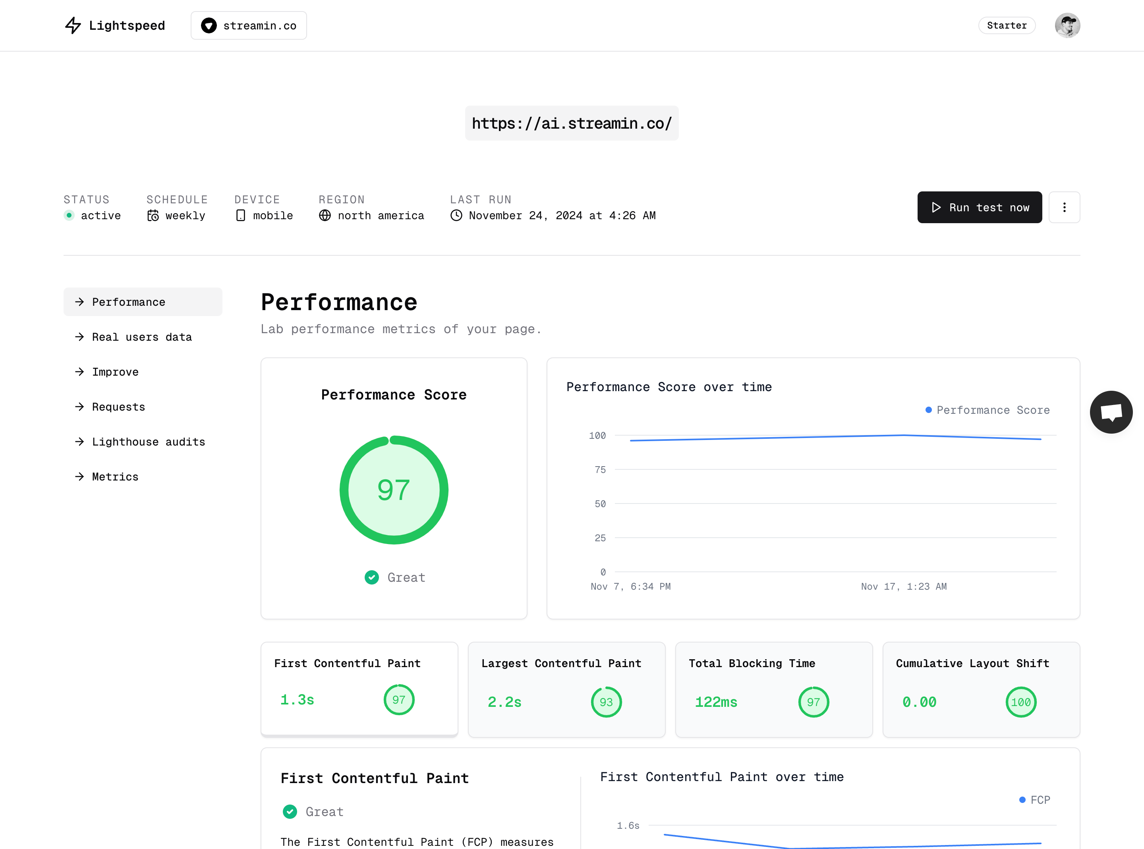This screenshot has height=849, width=1144.
Task: Click the Lightspeed lightning bolt logo
Action: (x=73, y=25)
